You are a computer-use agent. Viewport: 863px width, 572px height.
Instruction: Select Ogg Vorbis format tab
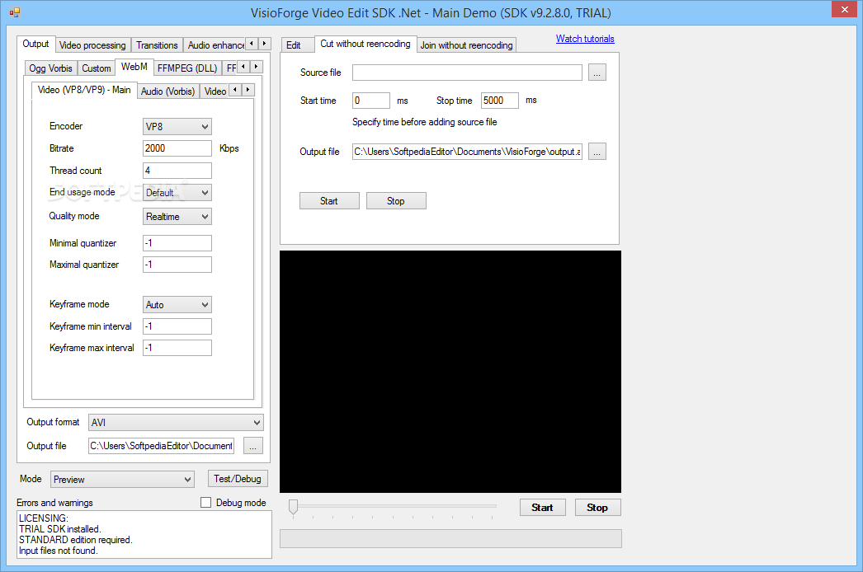tap(50, 68)
